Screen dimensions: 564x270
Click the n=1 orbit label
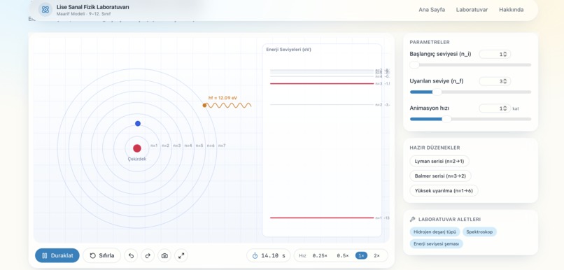tap(154, 145)
